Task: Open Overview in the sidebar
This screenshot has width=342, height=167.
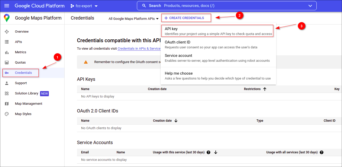Action: [32, 32]
